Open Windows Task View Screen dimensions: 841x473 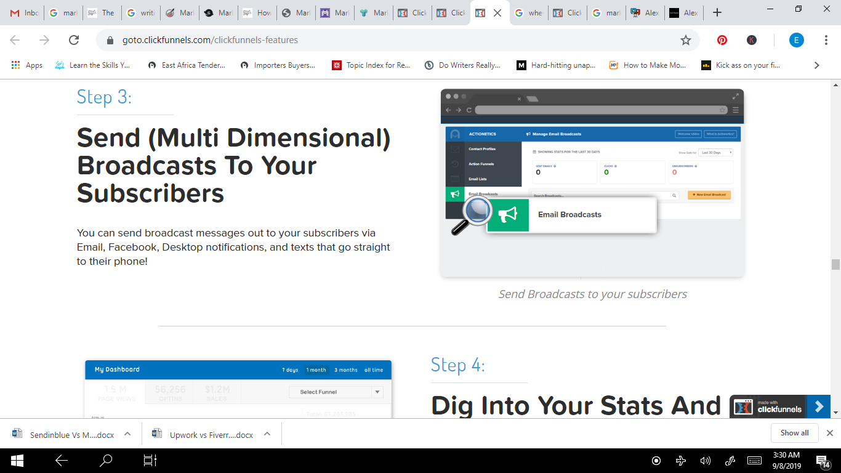pyautogui.click(x=150, y=460)
